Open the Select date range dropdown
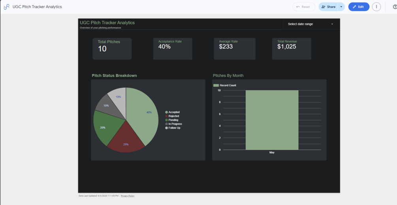The image size is (397, 205). click(310, 24)
